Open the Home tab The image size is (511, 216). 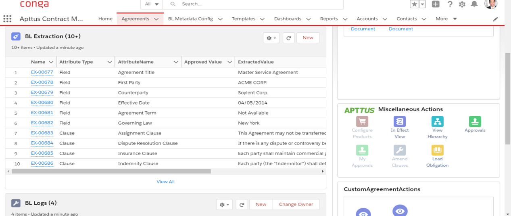[105, 19]
